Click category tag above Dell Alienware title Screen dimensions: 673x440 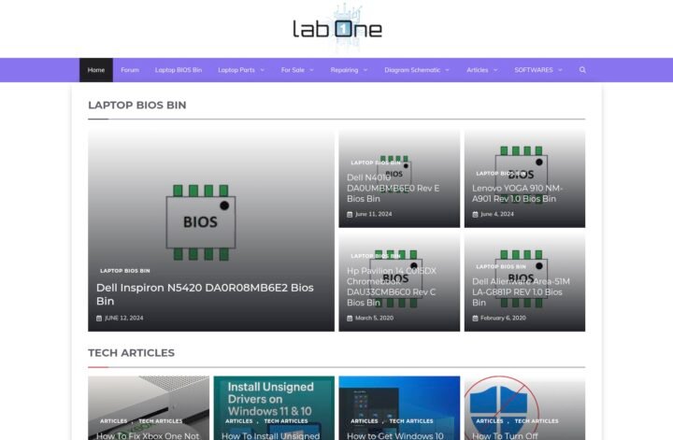501,267
